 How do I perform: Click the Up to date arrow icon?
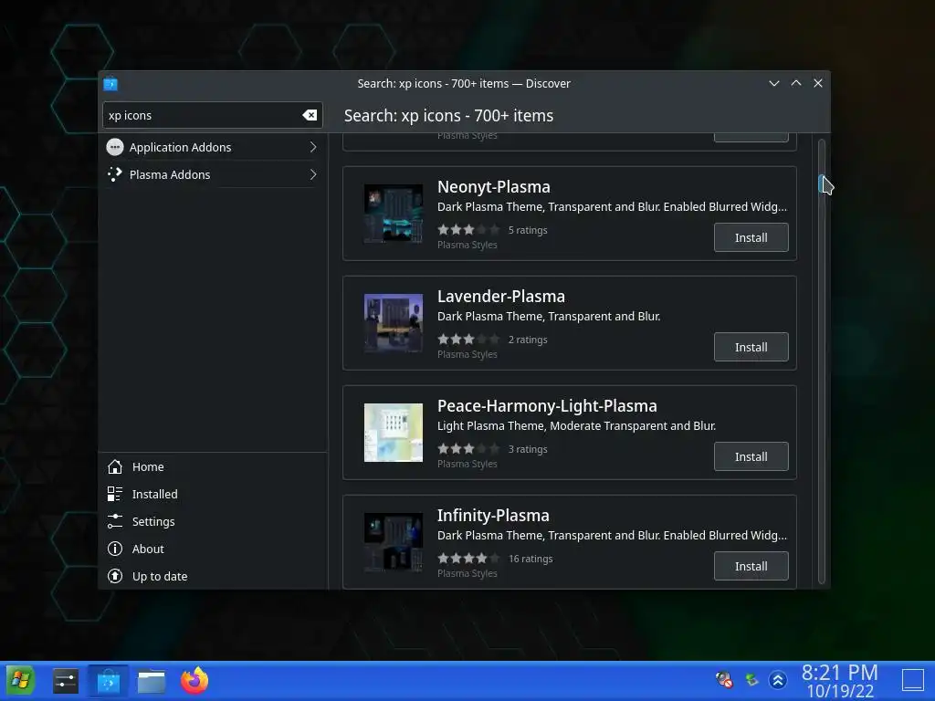click(x=114, y=577)
